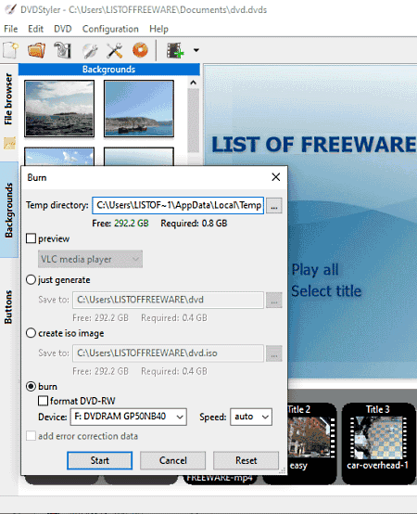Click the Save project floppy icon
Screen dimensions: 417x514
pos(62,50)
